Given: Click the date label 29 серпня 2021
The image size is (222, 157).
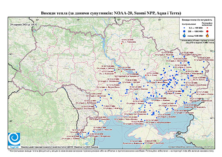Looking at the screenshot, I should pyautogui.click(x=23, y=25).
